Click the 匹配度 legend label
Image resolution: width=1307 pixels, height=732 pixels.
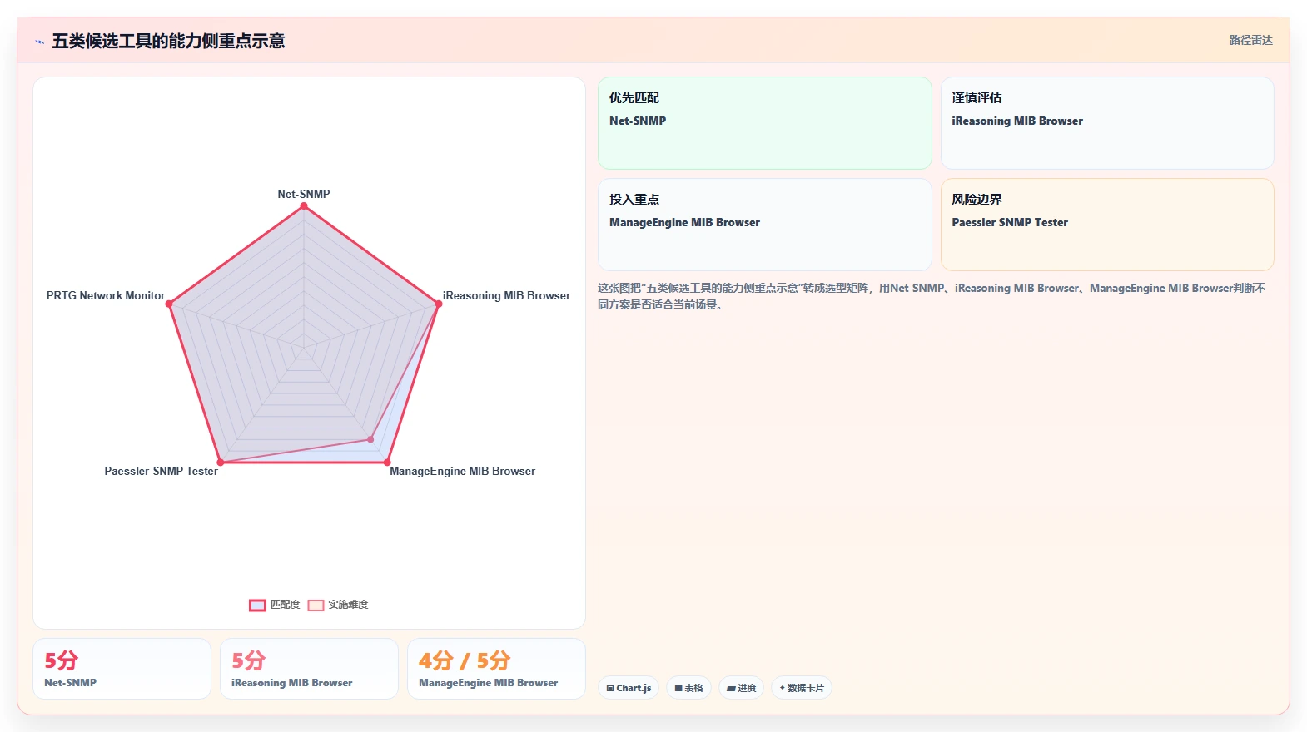pyautogui.click(x=285, y=605)
